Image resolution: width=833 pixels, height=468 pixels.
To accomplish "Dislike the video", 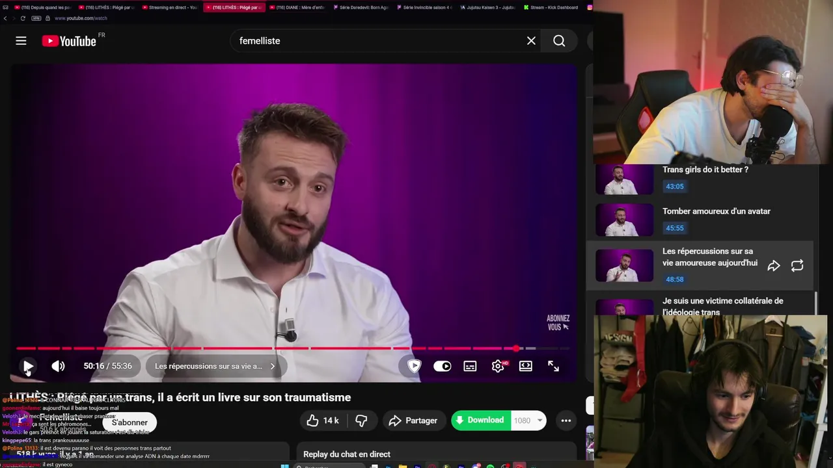I will [361, 421].
